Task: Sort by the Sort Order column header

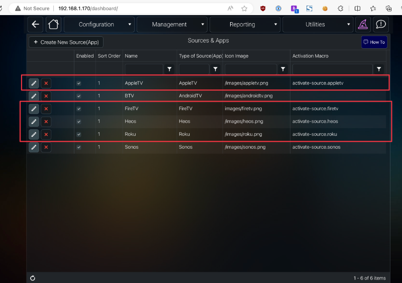Action: click(109, 56)
